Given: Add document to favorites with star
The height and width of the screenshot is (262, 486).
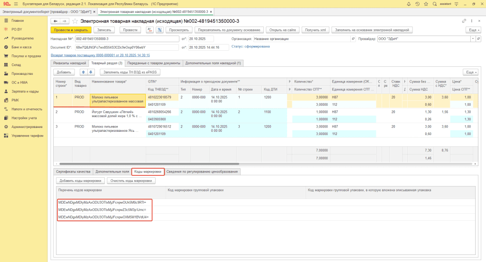Looking at the screenshot, I should pos(75,21).
